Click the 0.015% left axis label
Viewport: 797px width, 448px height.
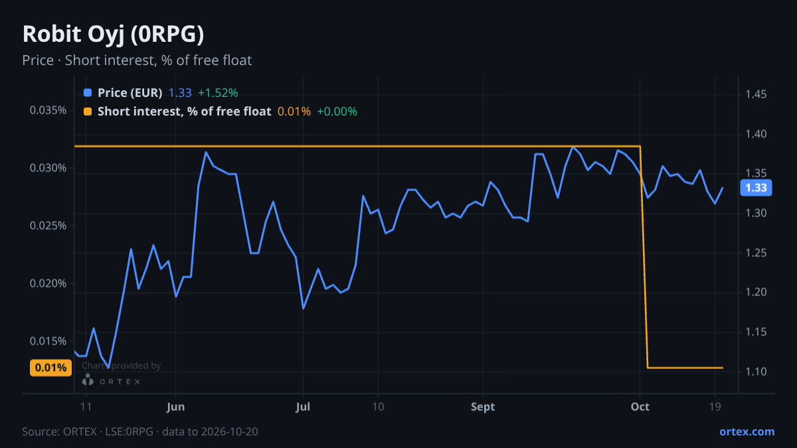click(48, 341)
